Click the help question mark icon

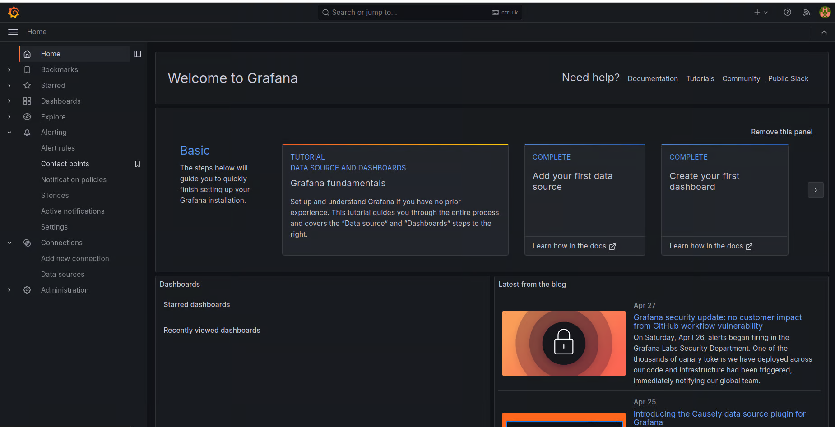(788, 12)
